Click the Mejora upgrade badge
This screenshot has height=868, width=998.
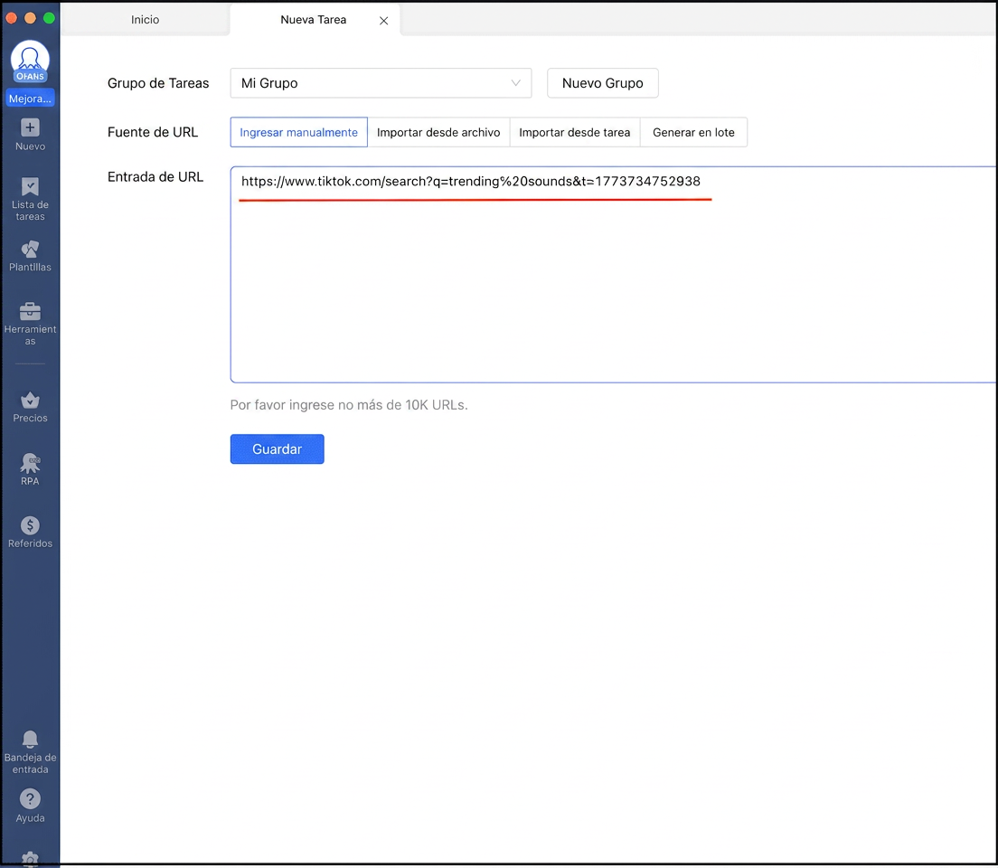30,98
